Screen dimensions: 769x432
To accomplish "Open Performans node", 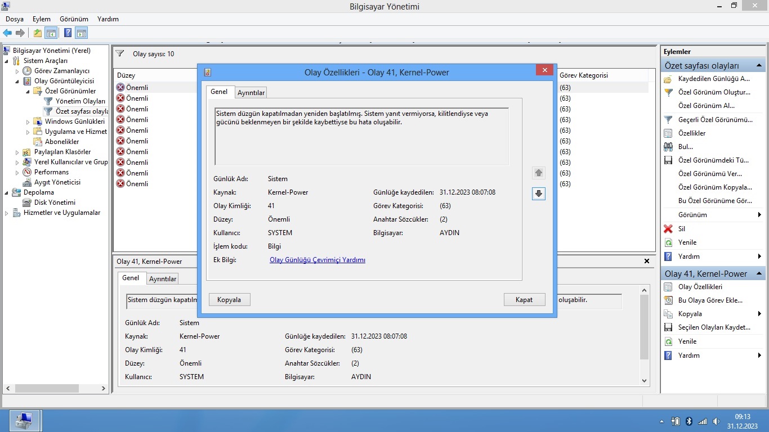I will tap(51, 172).
